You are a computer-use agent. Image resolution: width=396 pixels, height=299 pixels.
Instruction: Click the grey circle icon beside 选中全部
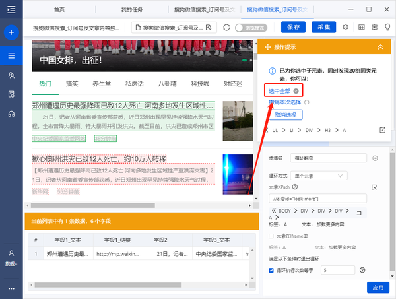point(296,91)
